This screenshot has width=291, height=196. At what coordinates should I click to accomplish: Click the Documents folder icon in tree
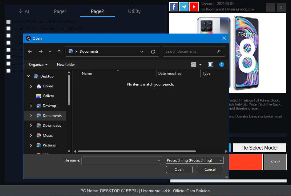[38, 116]
